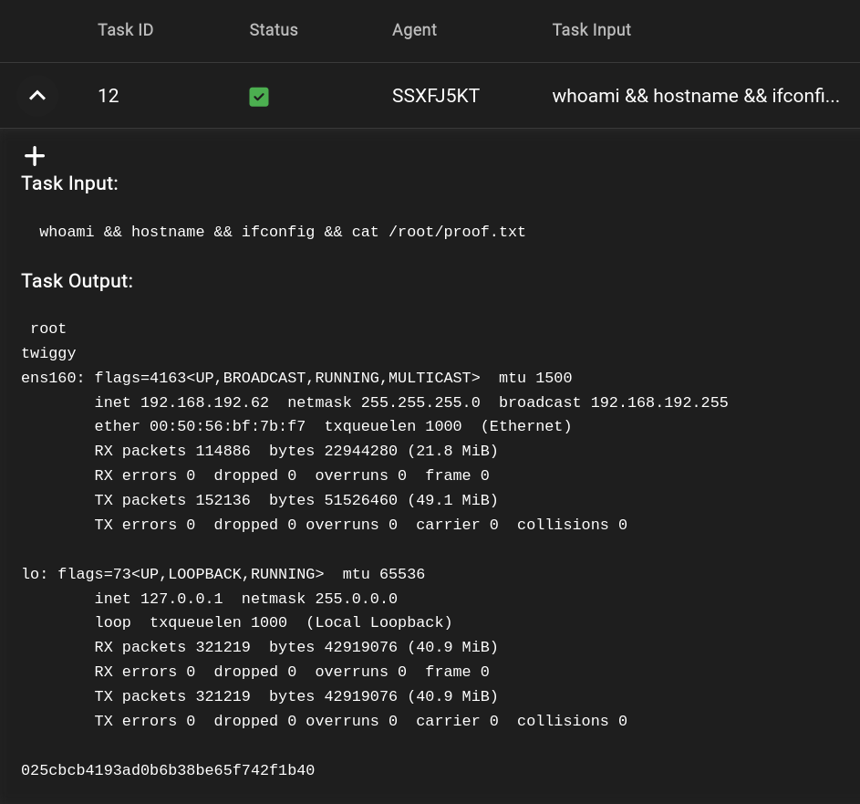Click the hostname twiggy in the output
Screen dimensions: 860x804
click(48, 353)
